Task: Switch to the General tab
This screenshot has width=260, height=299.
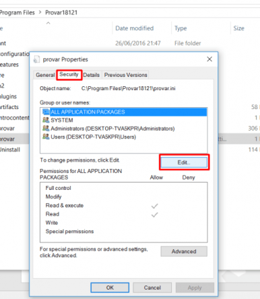Action: tap(45, 75)
